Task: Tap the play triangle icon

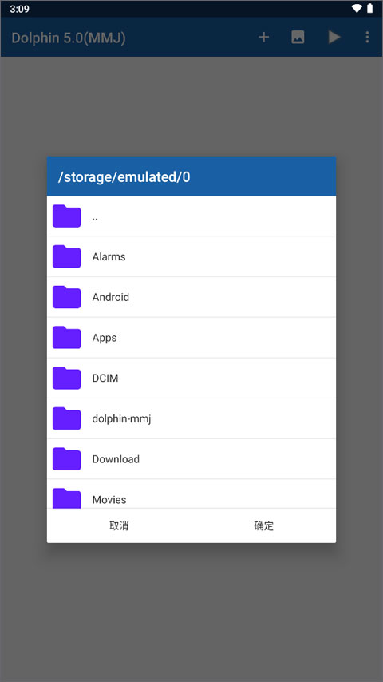Action: point(334,38)
